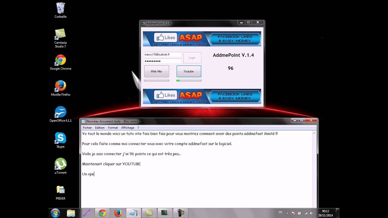Open the Windows Start menu orb
The width and height of the screenshot is (388, 218).
[55, 213]
